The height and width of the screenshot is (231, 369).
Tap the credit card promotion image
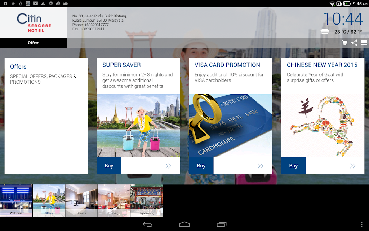[x=231, y=126]
